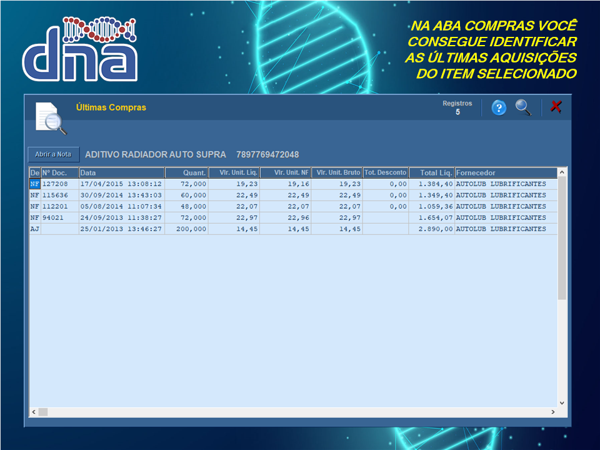The height and width of the screenshot is (450, 600).
Task: Click date 25/01/2013 13:46:27
Action: click(121, 229)
